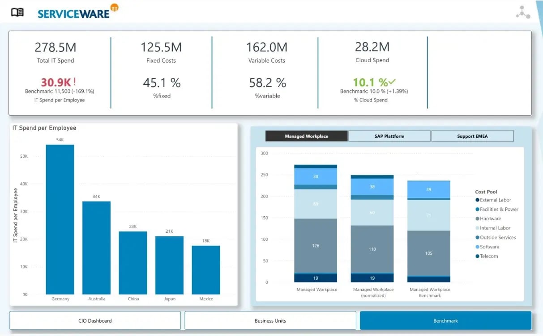Click the Serviceware logo
Screen dimensions: 543x336
click(x=75, y=13)
